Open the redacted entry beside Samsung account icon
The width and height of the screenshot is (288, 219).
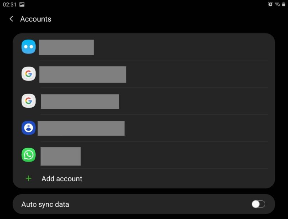81,129
